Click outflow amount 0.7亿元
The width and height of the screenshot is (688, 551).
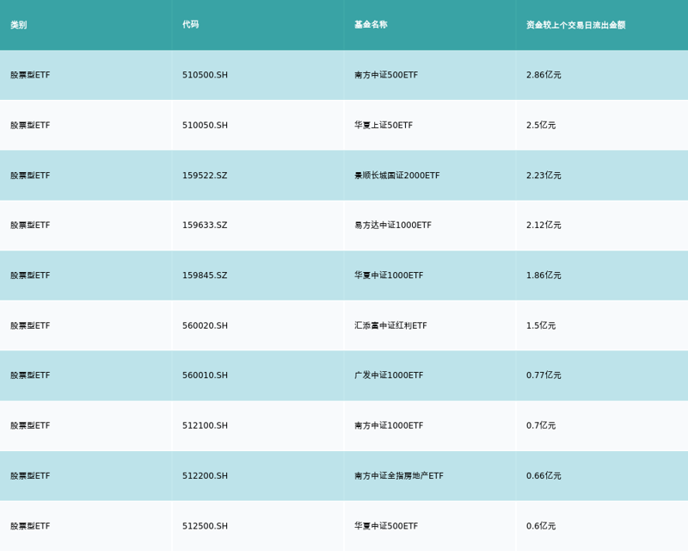pyautogui.click(x=541, y=426)
